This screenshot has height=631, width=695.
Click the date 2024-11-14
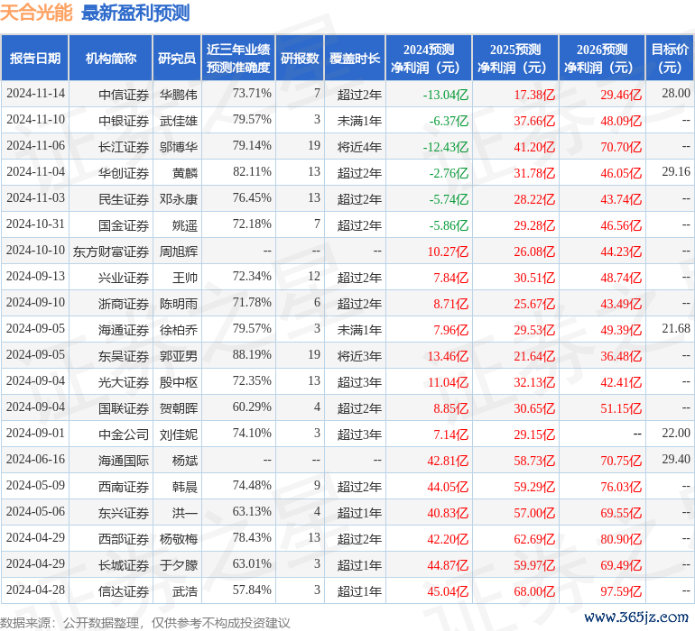pyautogui.click(x=35, y=94)
